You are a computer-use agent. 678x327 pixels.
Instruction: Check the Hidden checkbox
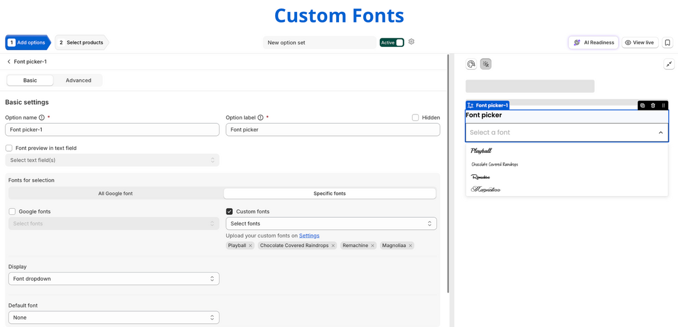(415, 118)
